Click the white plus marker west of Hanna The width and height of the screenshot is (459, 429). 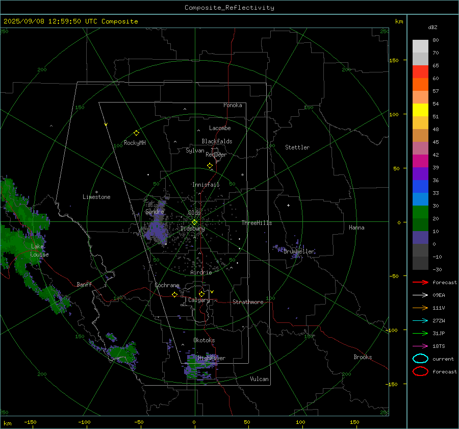[288, 205]
